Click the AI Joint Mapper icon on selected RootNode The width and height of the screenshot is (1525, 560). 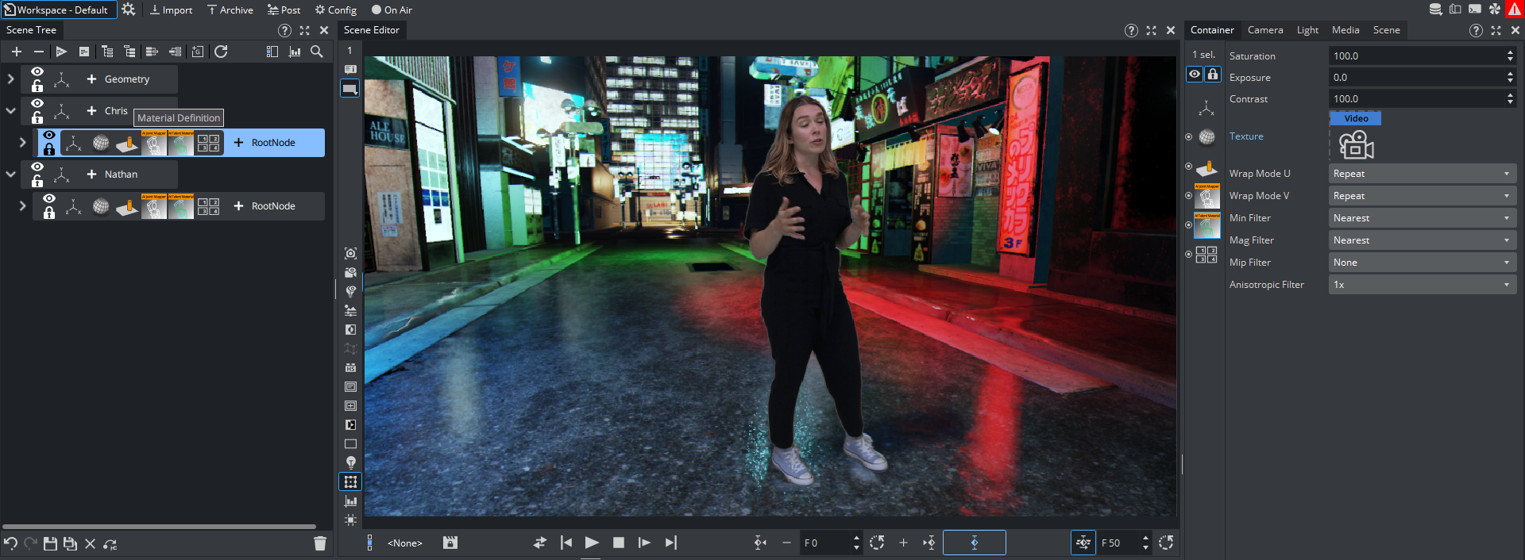click(154, 143)
